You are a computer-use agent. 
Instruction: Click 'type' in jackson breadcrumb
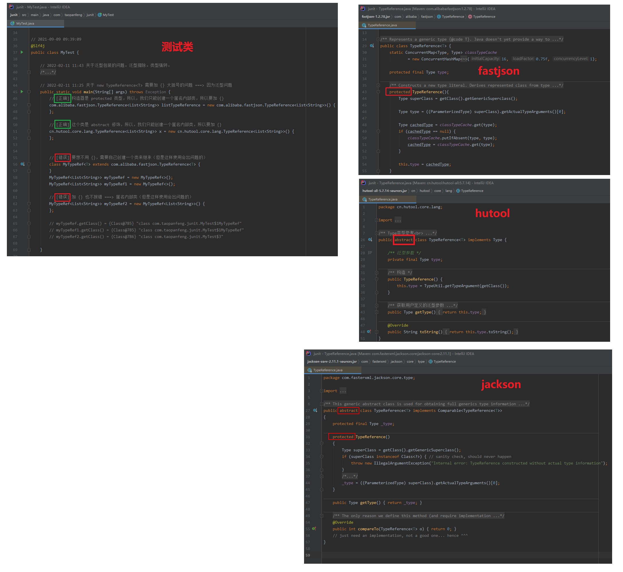421,362
